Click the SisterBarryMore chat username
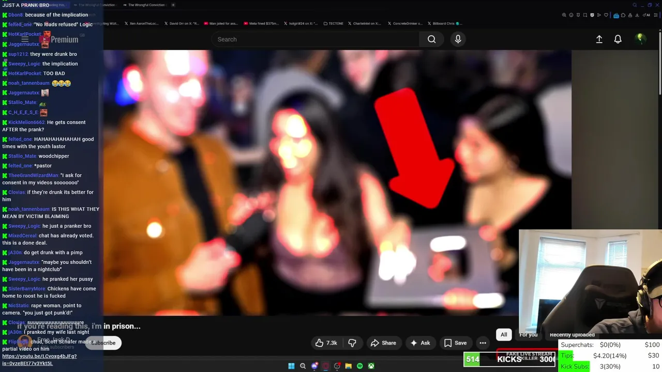Screen dimensions: 662x372 [x=27, y=289]
